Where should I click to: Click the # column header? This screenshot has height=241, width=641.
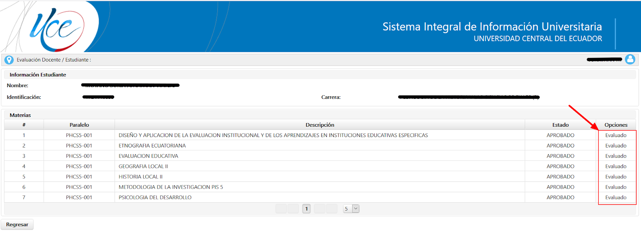point(24,125)
